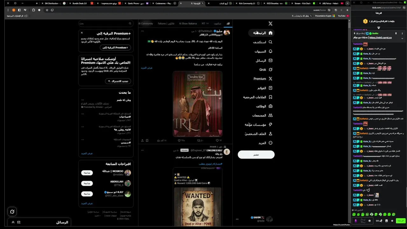The height and width of the screenshot is (229, 407).
Task: Bookmark TheWitty21 post
Action: click(x=148, y=140)
